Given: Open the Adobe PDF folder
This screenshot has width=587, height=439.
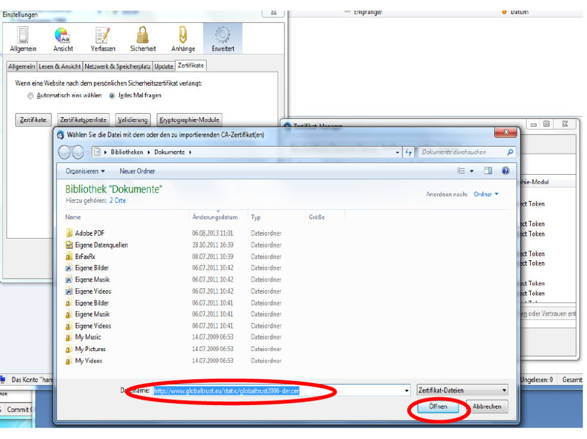Looking at the screenshot, I should [90, 233].
